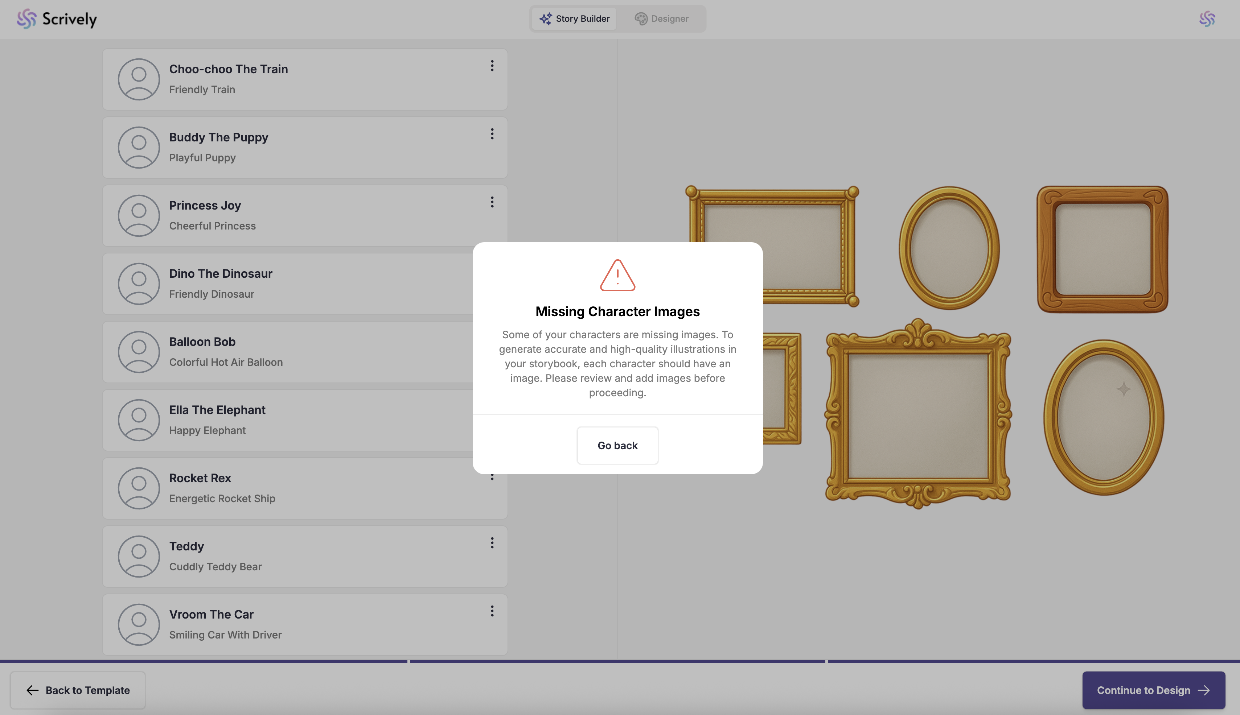
Task: Switch to the Designer tab
Action: (x=661, y=18)
